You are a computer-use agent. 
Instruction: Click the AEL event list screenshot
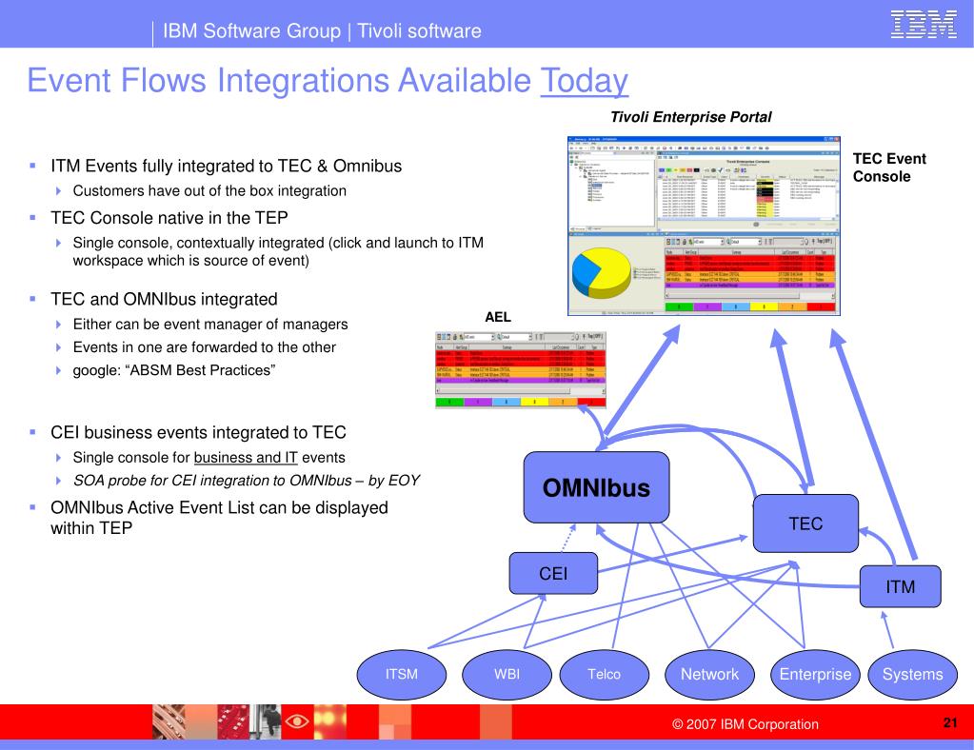coord(521,369)
